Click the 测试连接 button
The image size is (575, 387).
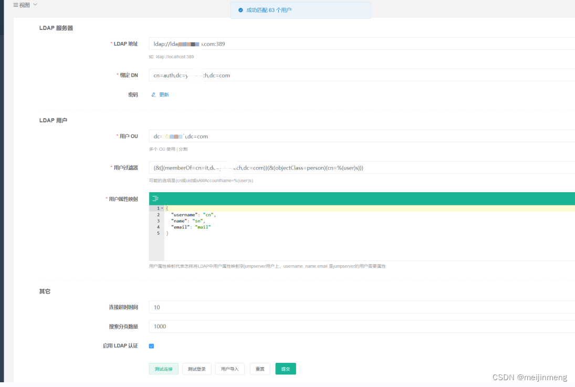click(163, 369)
